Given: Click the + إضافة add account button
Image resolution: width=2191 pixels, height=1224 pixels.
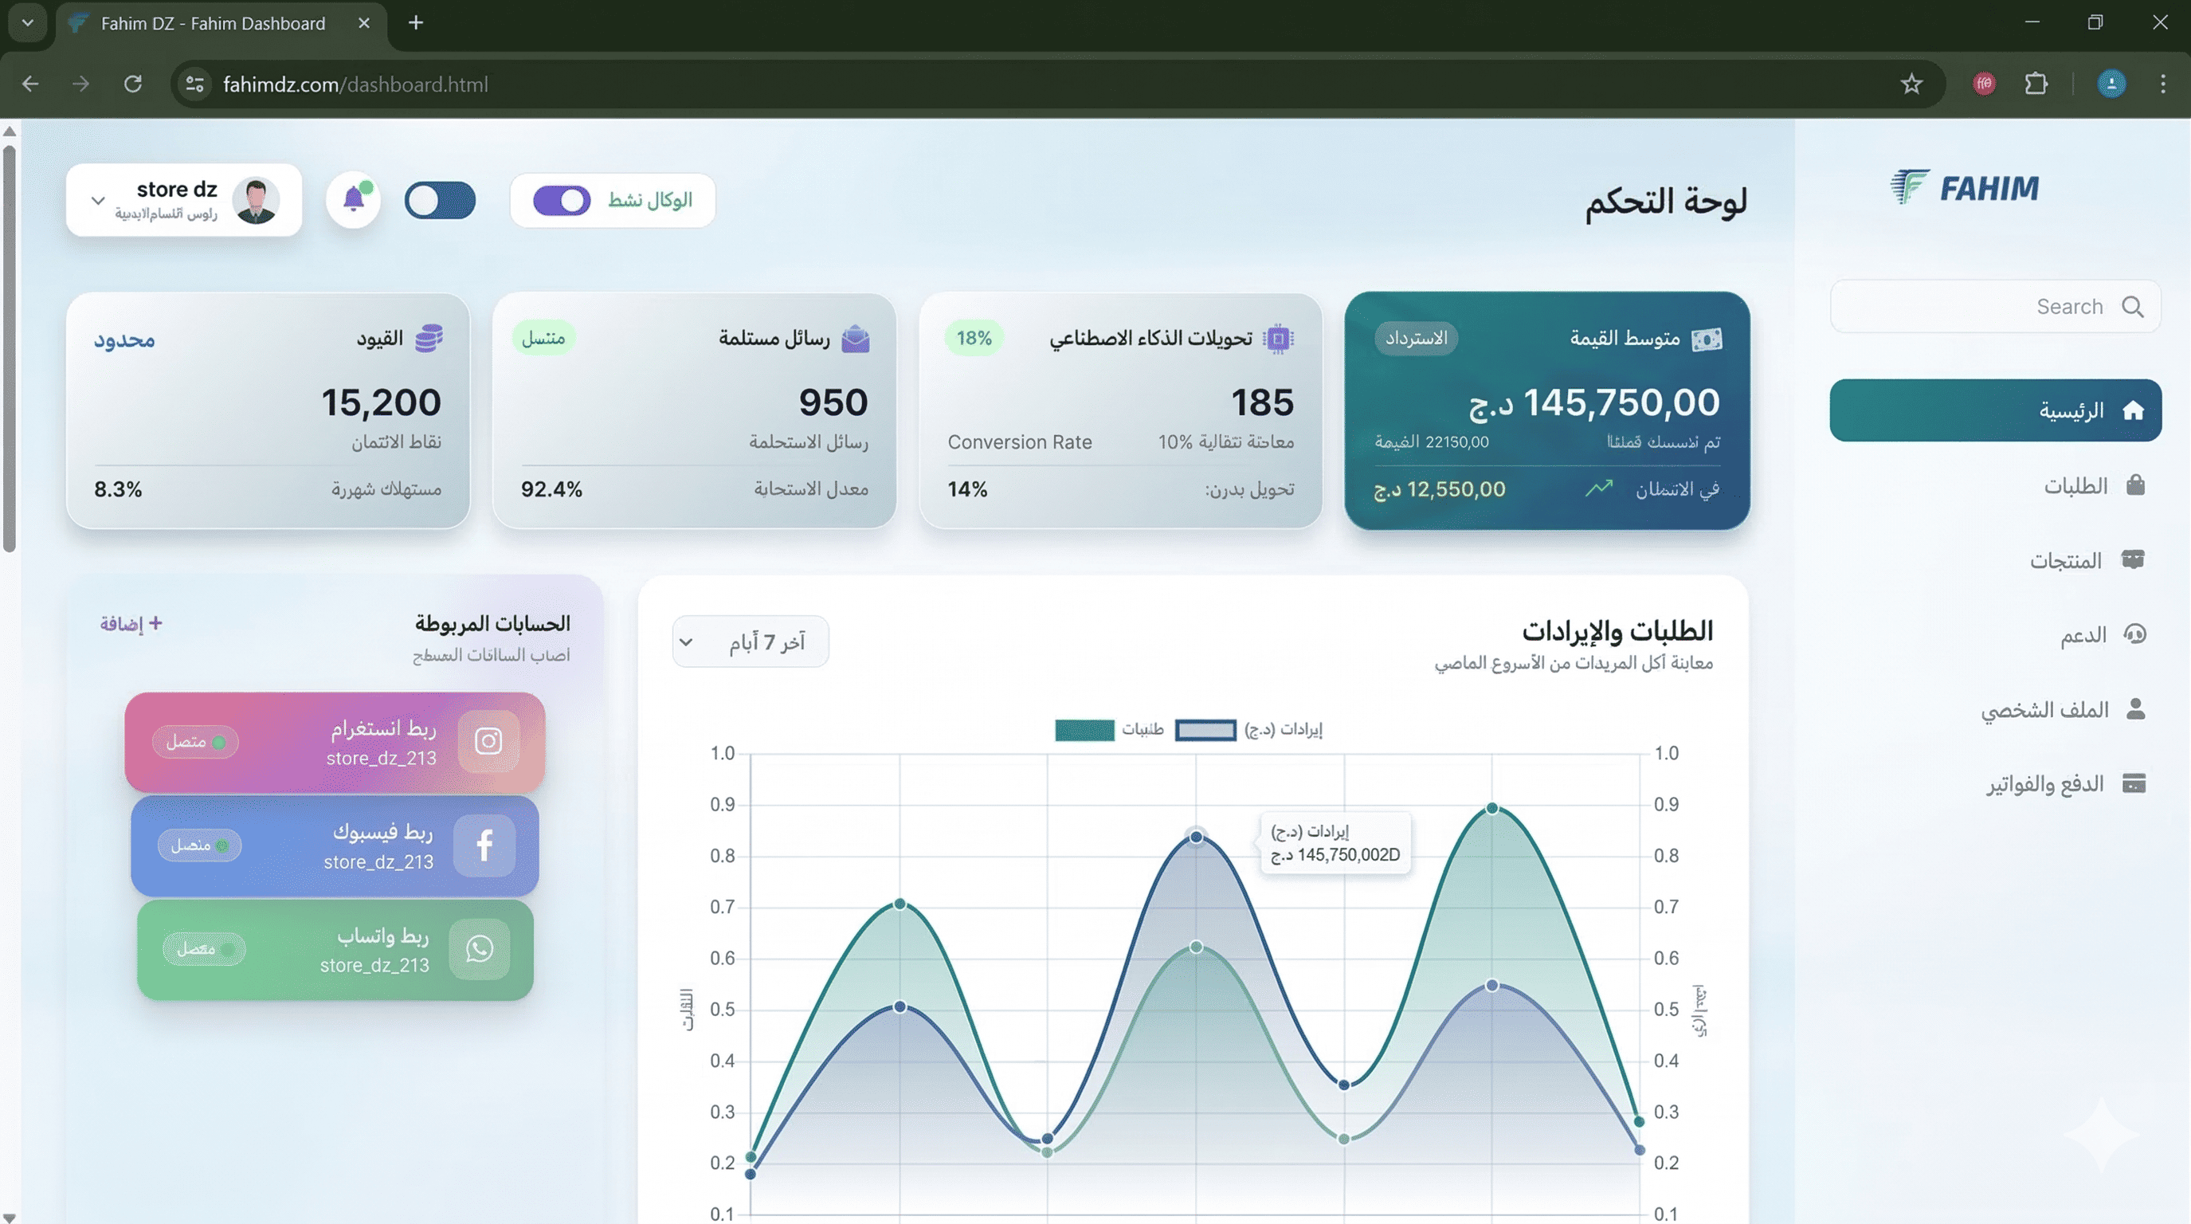Looking at the screenshot, I should (131, 623).
